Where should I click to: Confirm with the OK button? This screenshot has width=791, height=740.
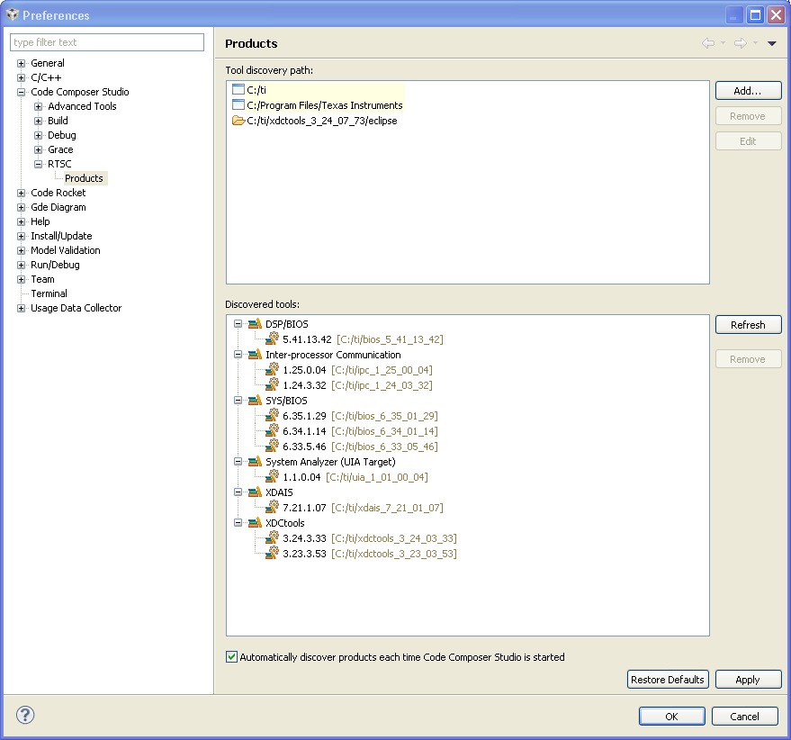coord(671,717)
